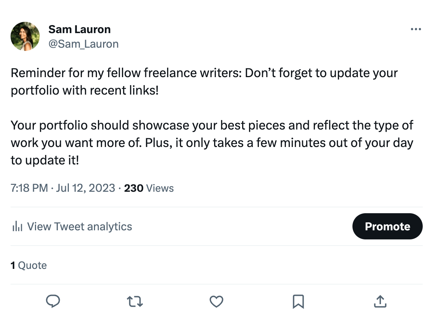The width and height of the screenshot is (434, 318).
Task: Select the heart icon below the tweet
Action: (216, 301)
